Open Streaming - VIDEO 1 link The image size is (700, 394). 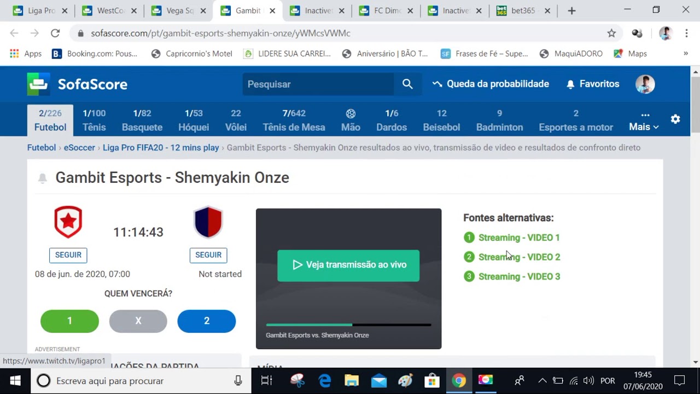(519, 237)
